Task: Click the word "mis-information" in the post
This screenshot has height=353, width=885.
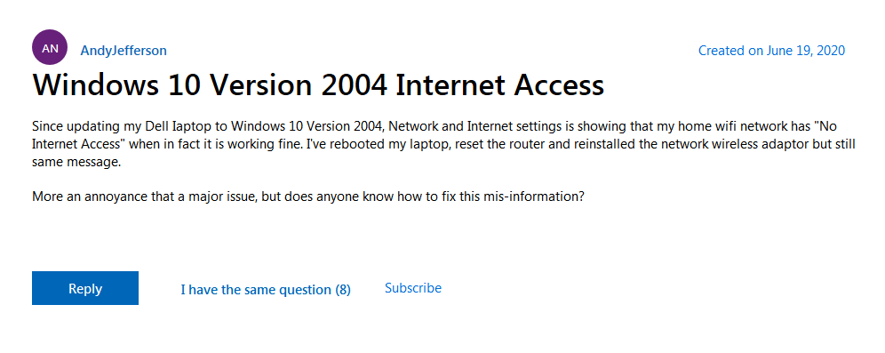Action: (x=538, y=198)
